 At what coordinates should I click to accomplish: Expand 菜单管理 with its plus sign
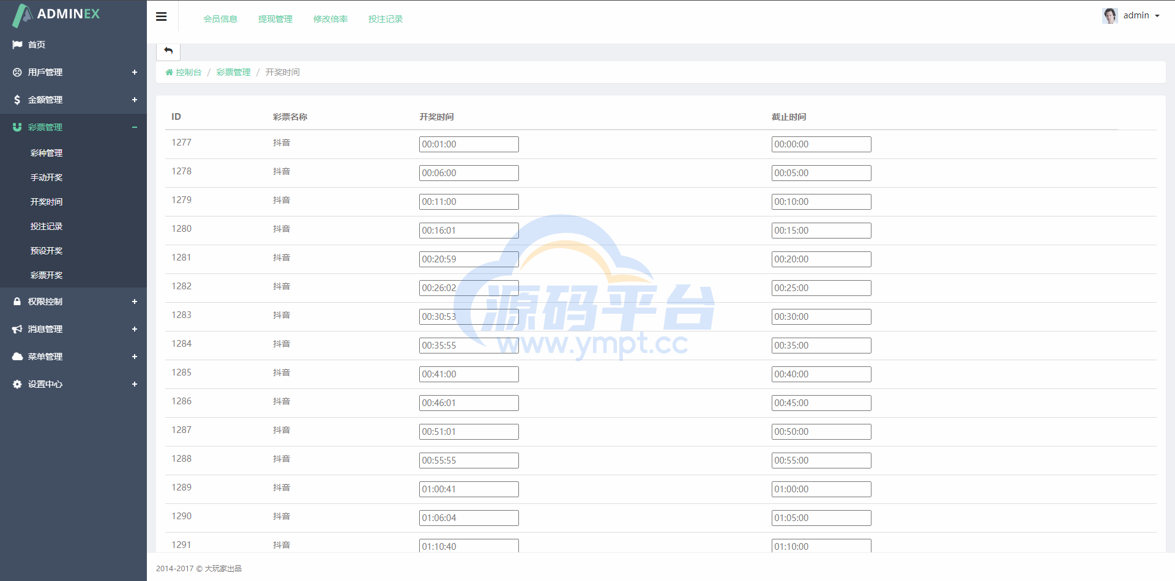(135, 357)
